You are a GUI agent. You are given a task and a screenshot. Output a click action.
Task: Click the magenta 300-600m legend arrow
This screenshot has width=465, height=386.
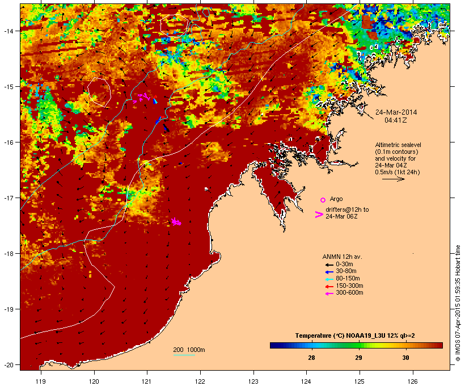click(x=329, y=293)
